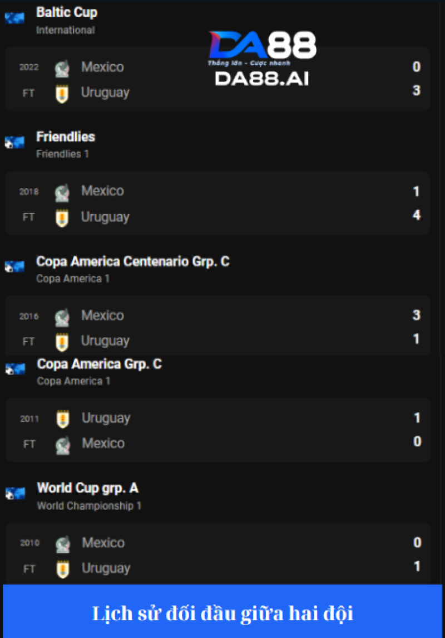Open the DA88 logo at the top
The height and width of the screenshot is (638, 445).
[x=263, y=48]
